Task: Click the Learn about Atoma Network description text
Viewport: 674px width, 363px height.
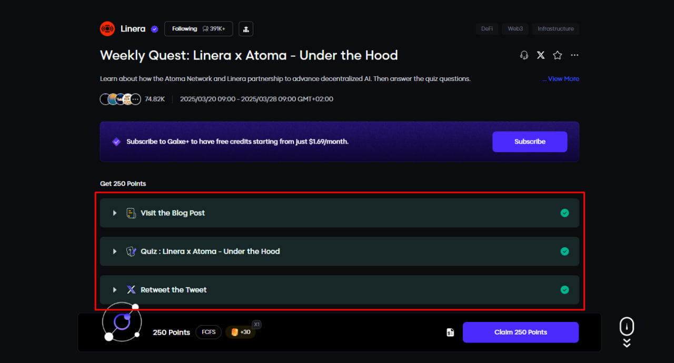Action: (285, 79)
